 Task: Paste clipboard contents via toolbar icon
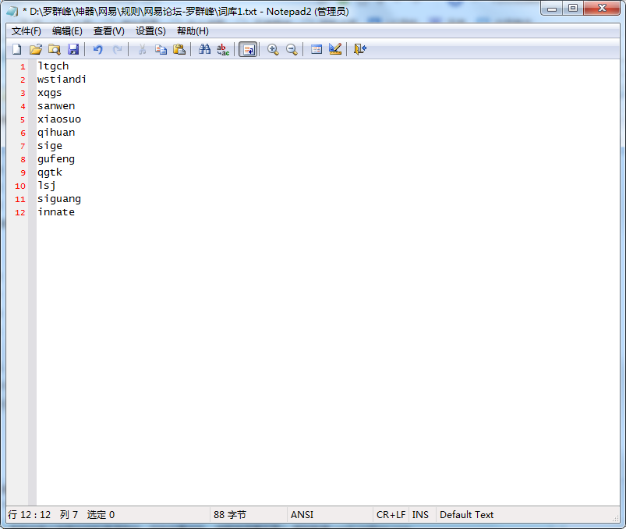pyautogui.click(x=179, y=49)
